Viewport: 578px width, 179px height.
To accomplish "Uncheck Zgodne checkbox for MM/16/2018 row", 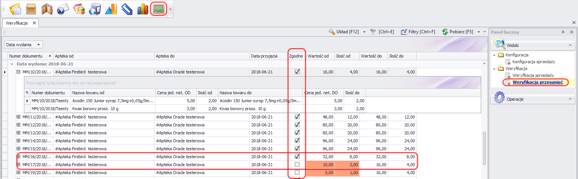I will [297, 156].
